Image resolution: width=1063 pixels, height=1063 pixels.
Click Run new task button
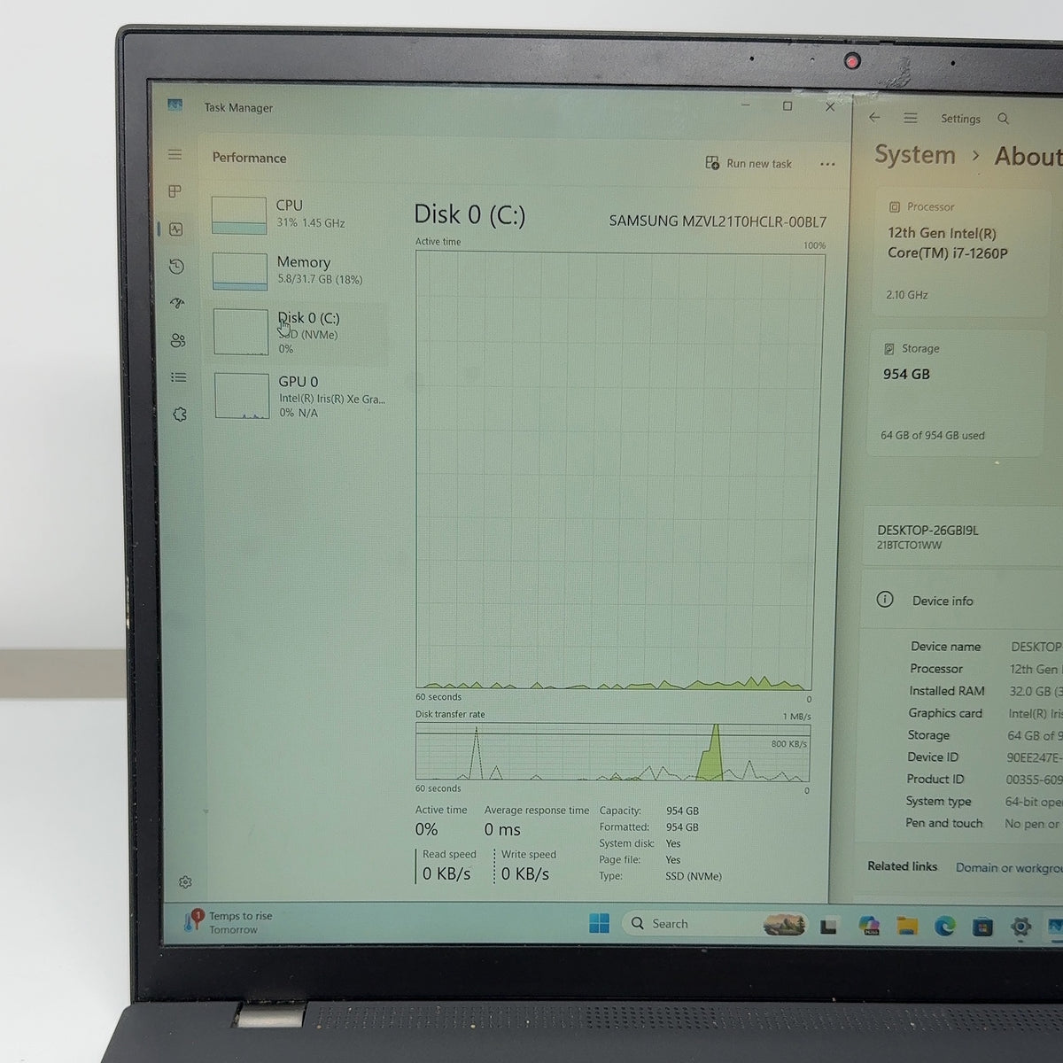pyautogui.click(x=749, y=163)
